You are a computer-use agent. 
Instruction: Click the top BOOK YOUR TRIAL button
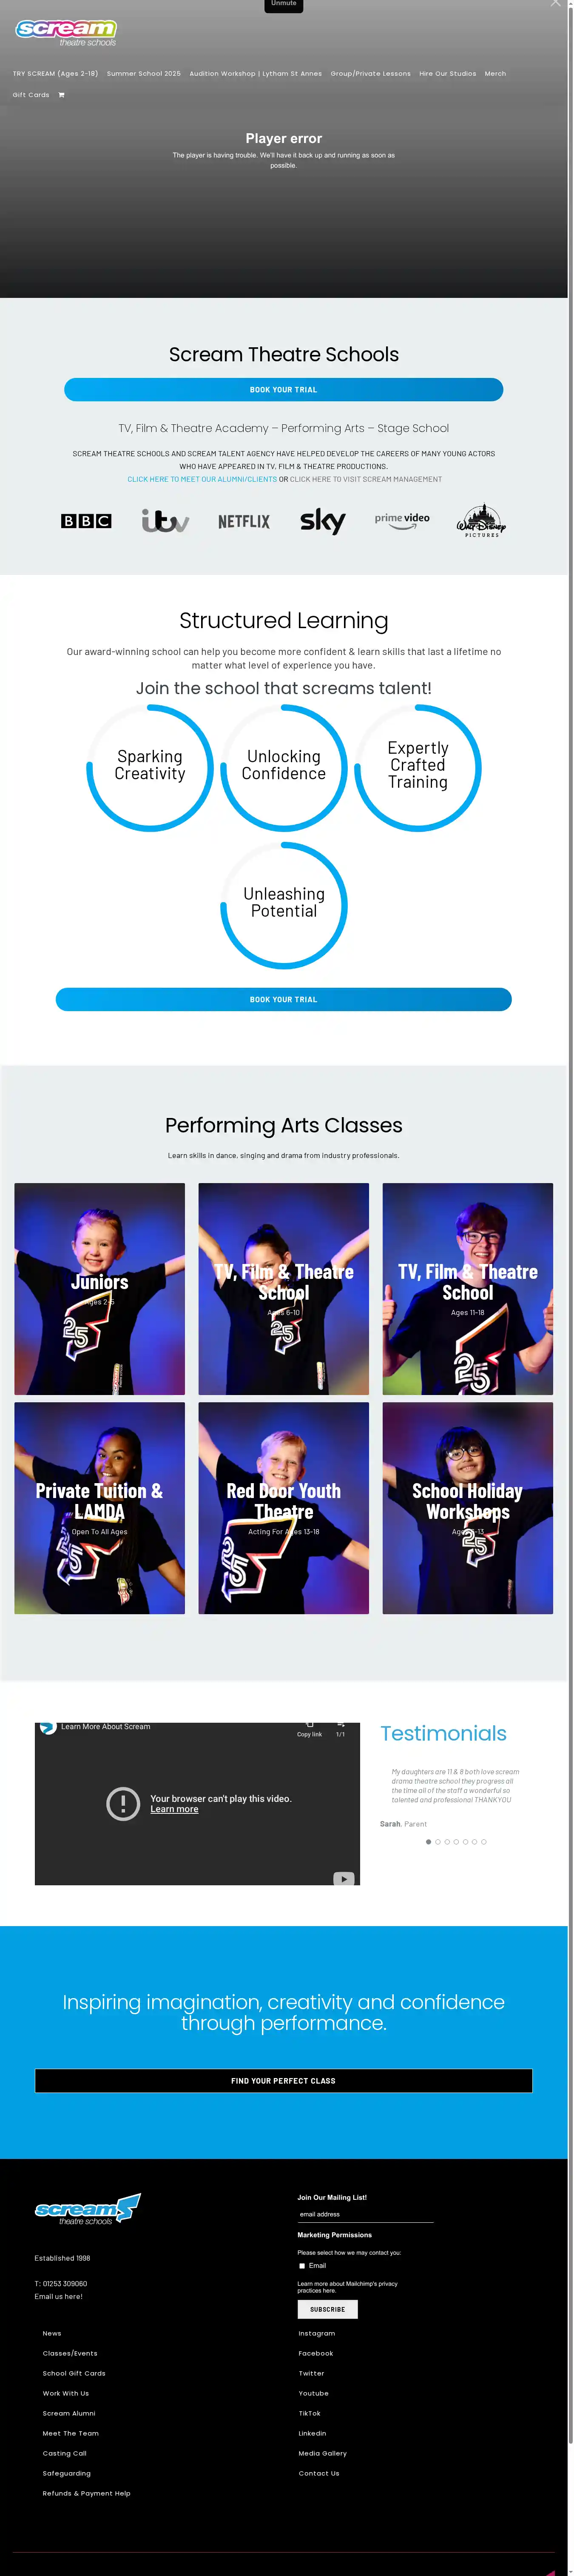tap(284, 390)
